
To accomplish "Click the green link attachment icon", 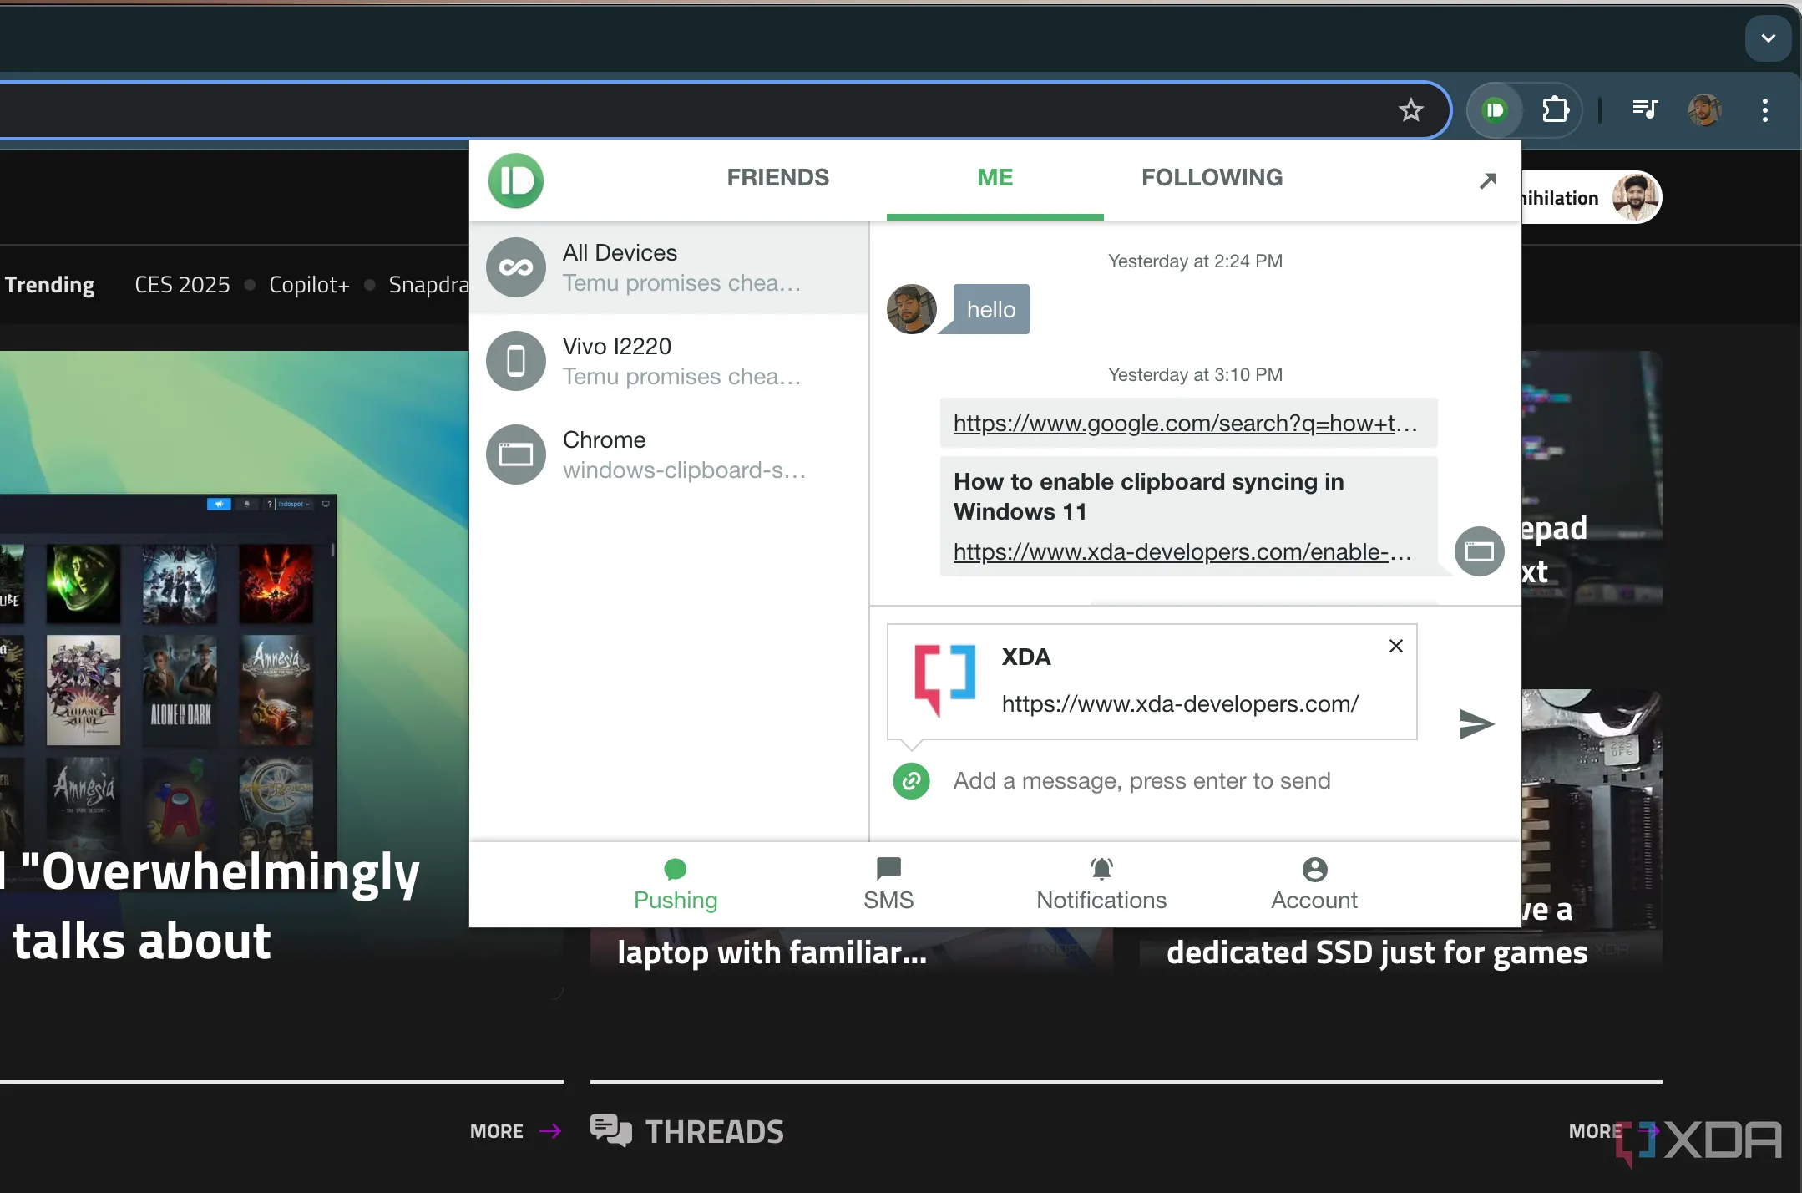I will (911, 781).
